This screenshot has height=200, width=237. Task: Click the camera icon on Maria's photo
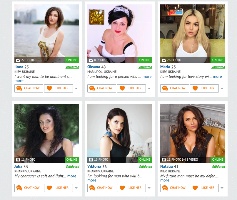[164, 60]
